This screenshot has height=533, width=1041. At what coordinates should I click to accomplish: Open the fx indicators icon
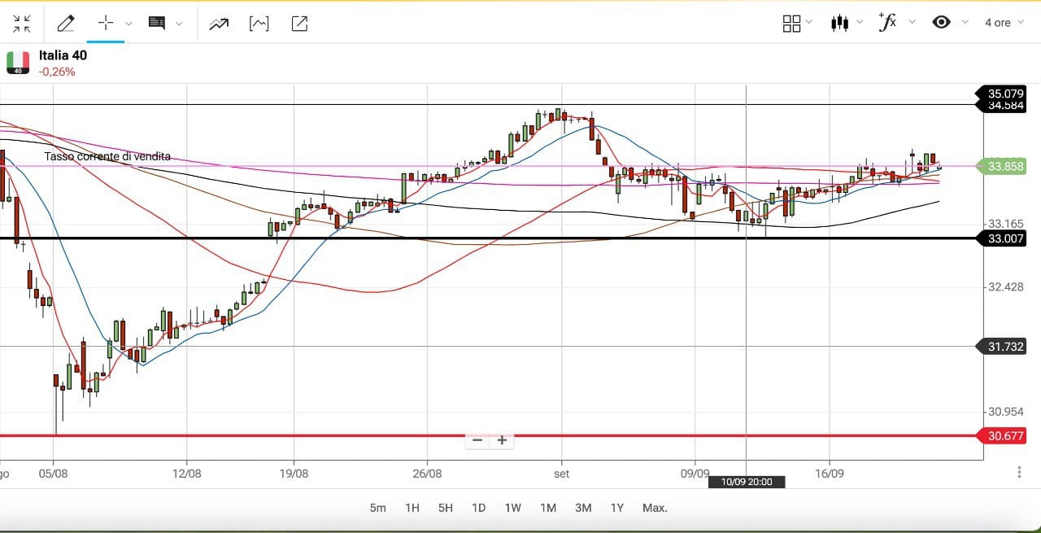(x=887, y=22)
